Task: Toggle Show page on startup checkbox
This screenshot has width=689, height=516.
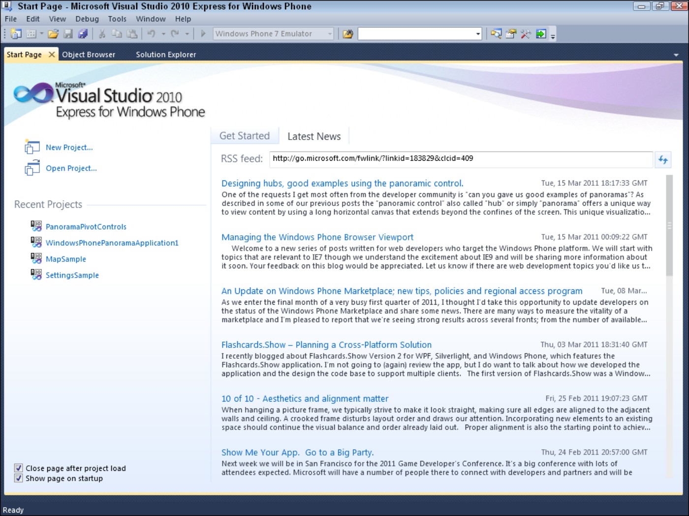Action: coord(19,478)
